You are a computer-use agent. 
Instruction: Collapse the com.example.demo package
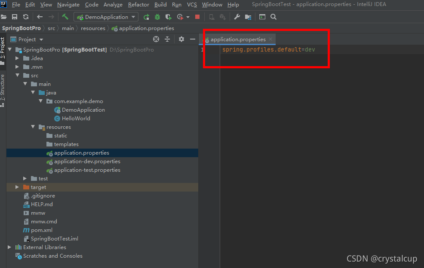pyautogui.click(x=41, y=101)
